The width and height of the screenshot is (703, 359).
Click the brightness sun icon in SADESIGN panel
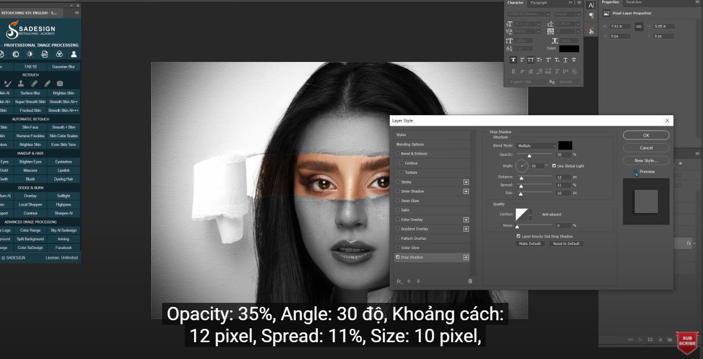[x=30, y=54]
